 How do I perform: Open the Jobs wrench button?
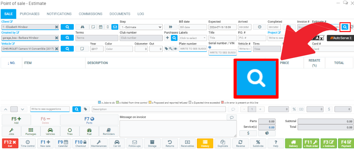tap(11, 132)
